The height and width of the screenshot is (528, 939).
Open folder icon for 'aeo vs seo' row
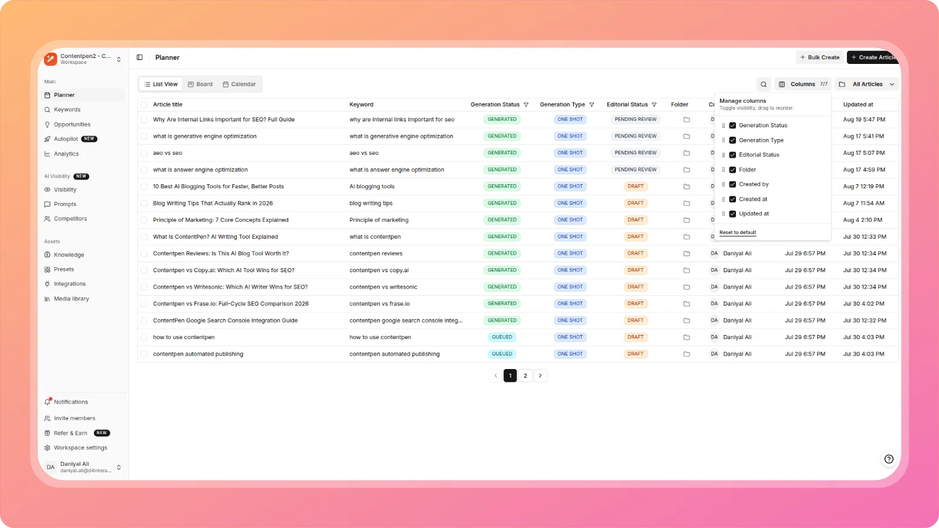(687, 153)
